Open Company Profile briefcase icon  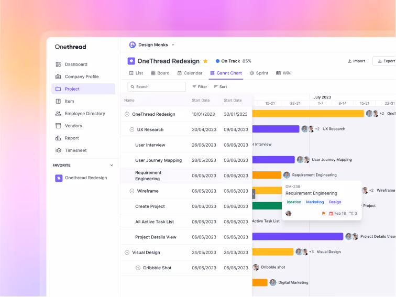click(x=58, y=76)
